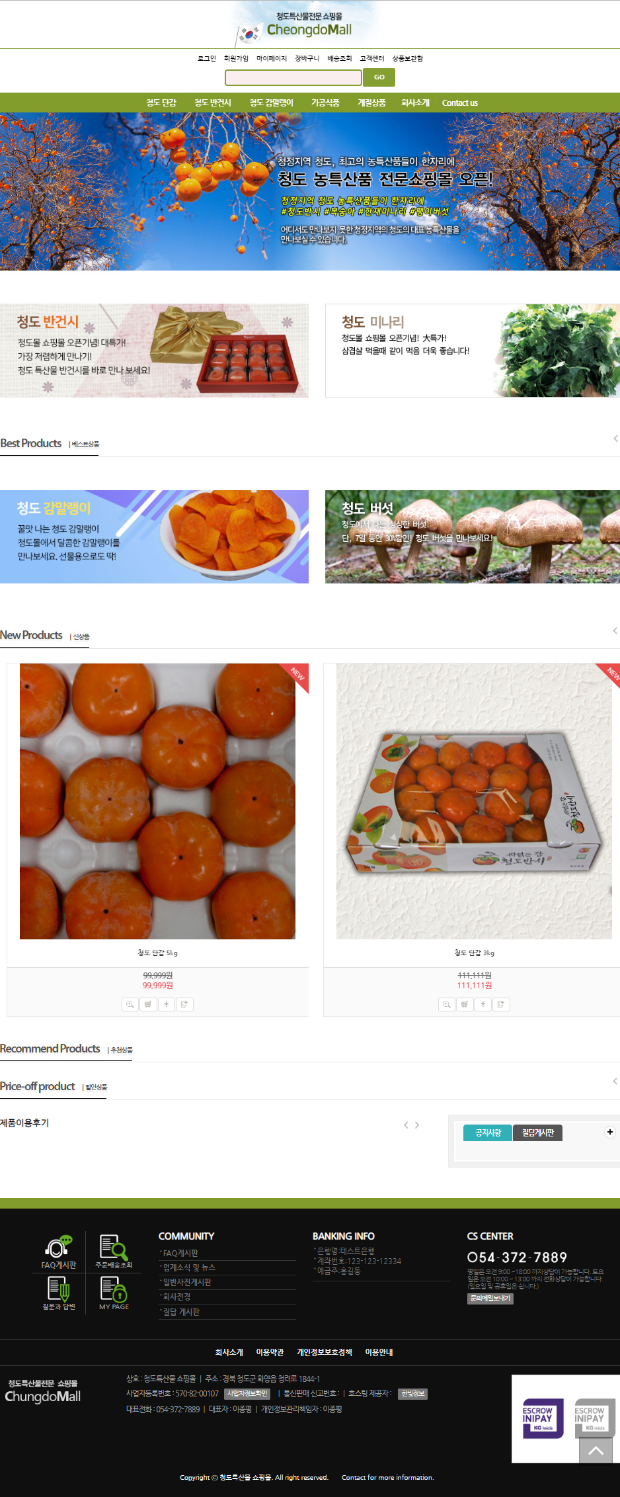Switch to the 공지사항 tab
Viewport: 620px width, 1497px height.
488,1133
